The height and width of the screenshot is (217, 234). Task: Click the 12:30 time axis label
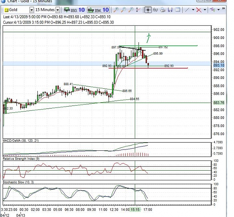pos(114,210)
